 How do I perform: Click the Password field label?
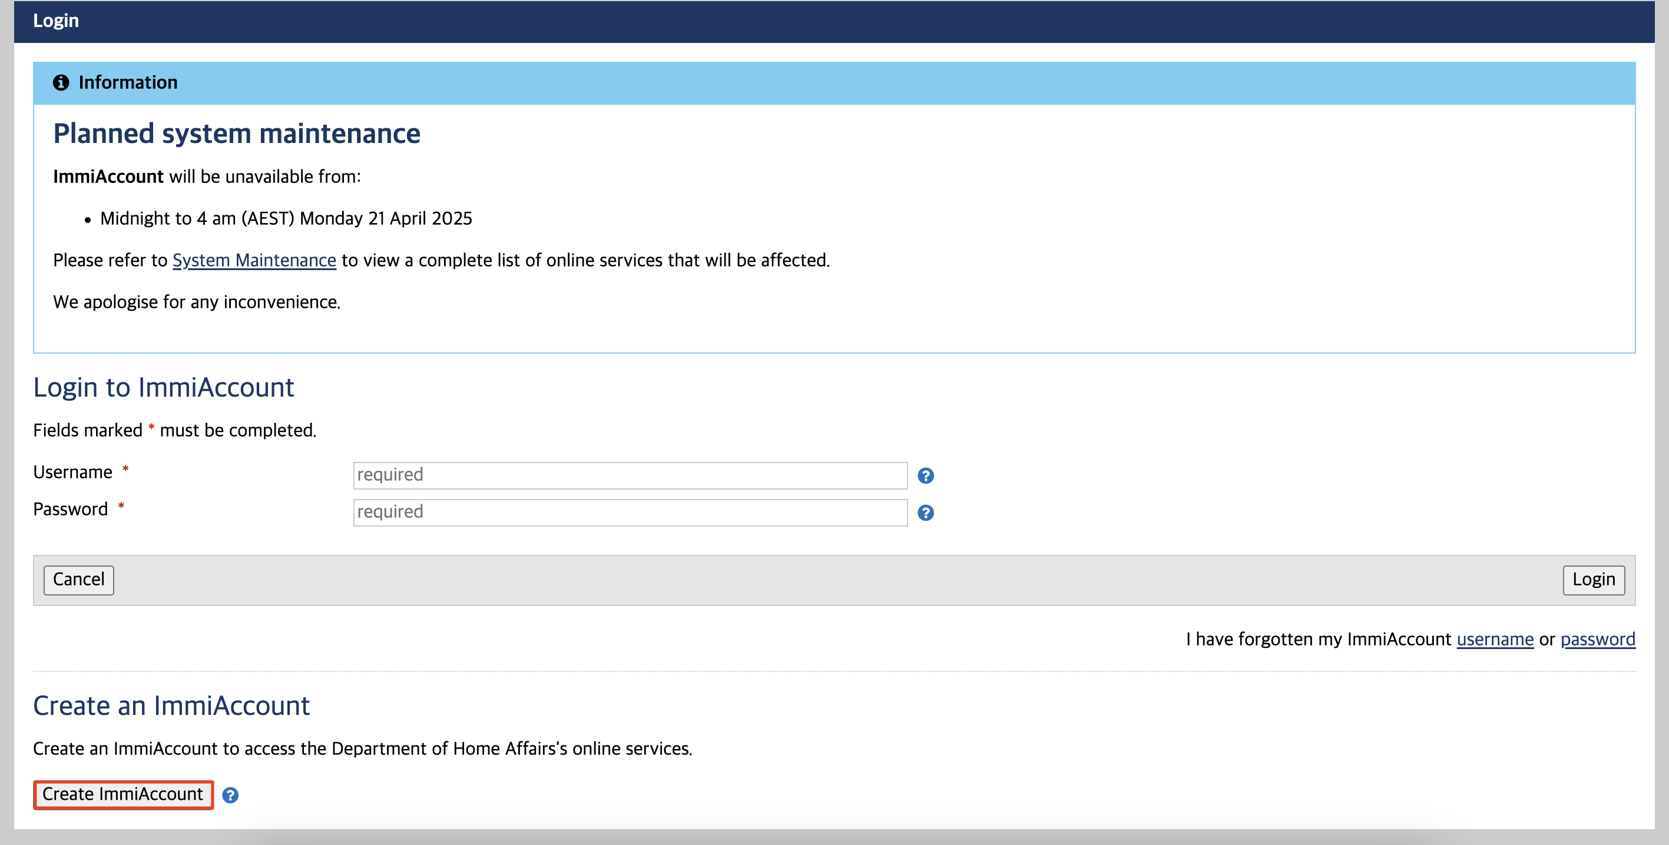[70, 509]
